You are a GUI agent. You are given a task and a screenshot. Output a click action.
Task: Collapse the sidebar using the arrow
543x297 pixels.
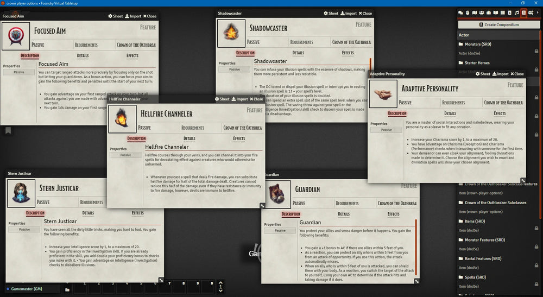[538, 12]
